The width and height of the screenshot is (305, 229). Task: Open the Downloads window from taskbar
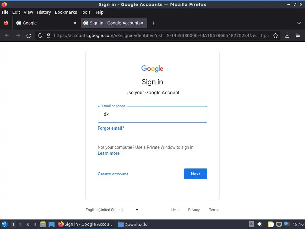(133, 224)
